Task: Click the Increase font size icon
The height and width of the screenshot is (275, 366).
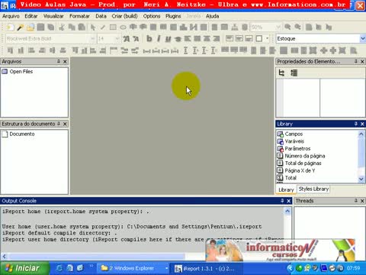Action: (127, 39)
